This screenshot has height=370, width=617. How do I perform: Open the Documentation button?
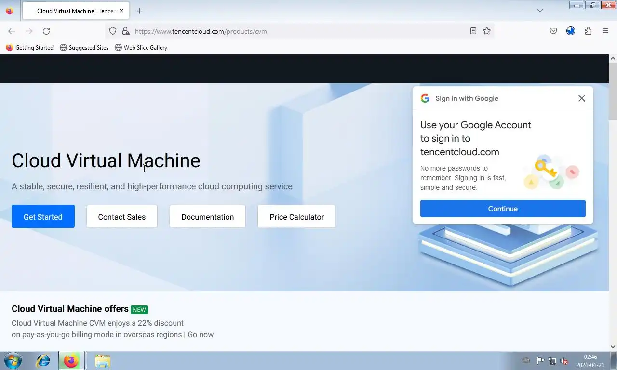pyautogui.click(x=208, y=216)
